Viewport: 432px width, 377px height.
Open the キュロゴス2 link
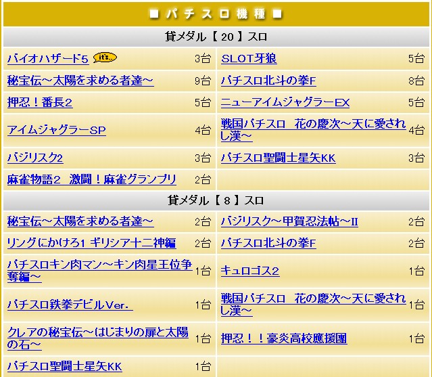coord(250,271)
